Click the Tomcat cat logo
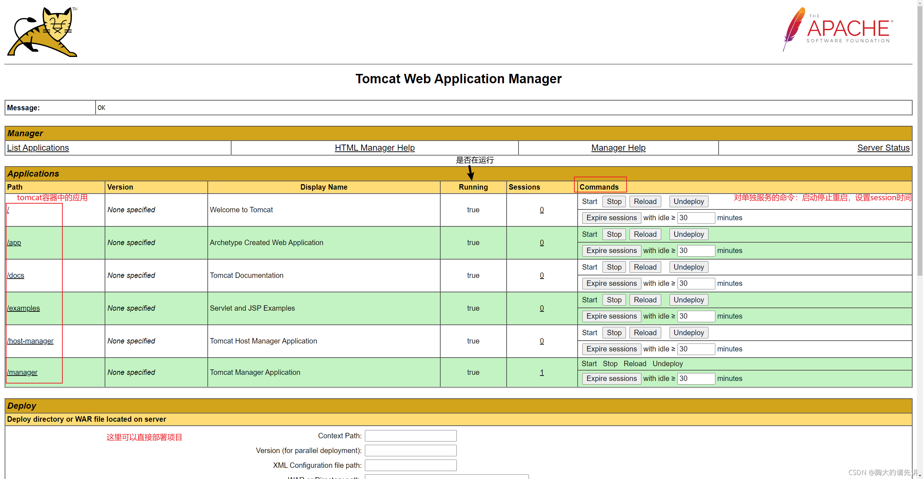Screen dimensions: 923x479 point(43,32)
